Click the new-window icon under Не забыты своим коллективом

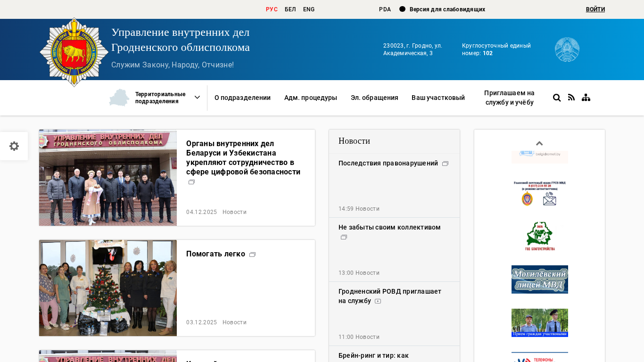(344, 237)
